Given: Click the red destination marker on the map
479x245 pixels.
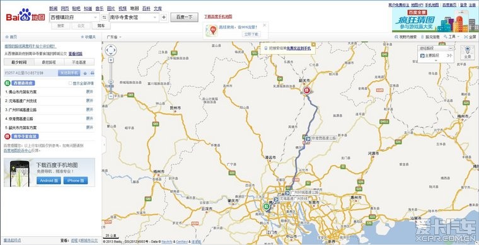Looking at the screenshot, I should (x=307, y=90).
